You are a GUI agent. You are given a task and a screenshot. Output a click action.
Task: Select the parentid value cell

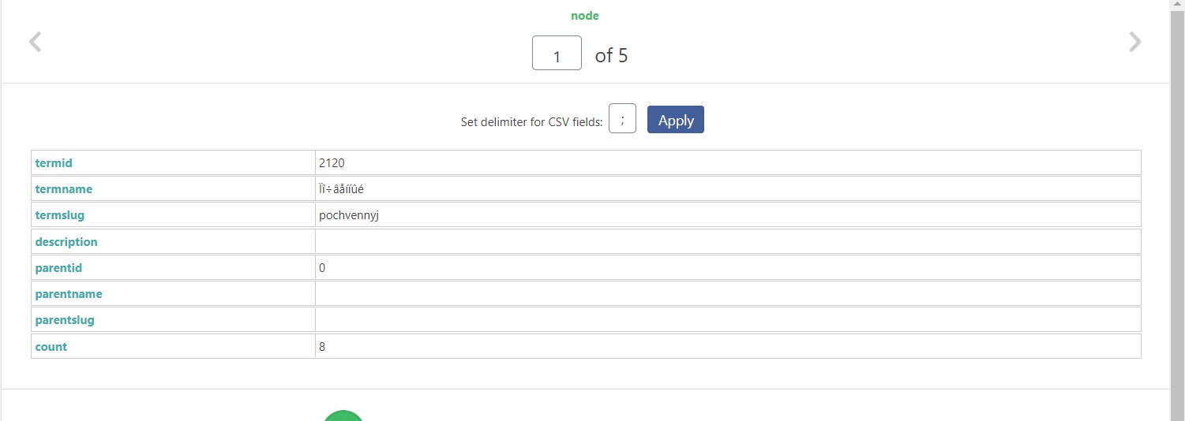pos(728,267)
